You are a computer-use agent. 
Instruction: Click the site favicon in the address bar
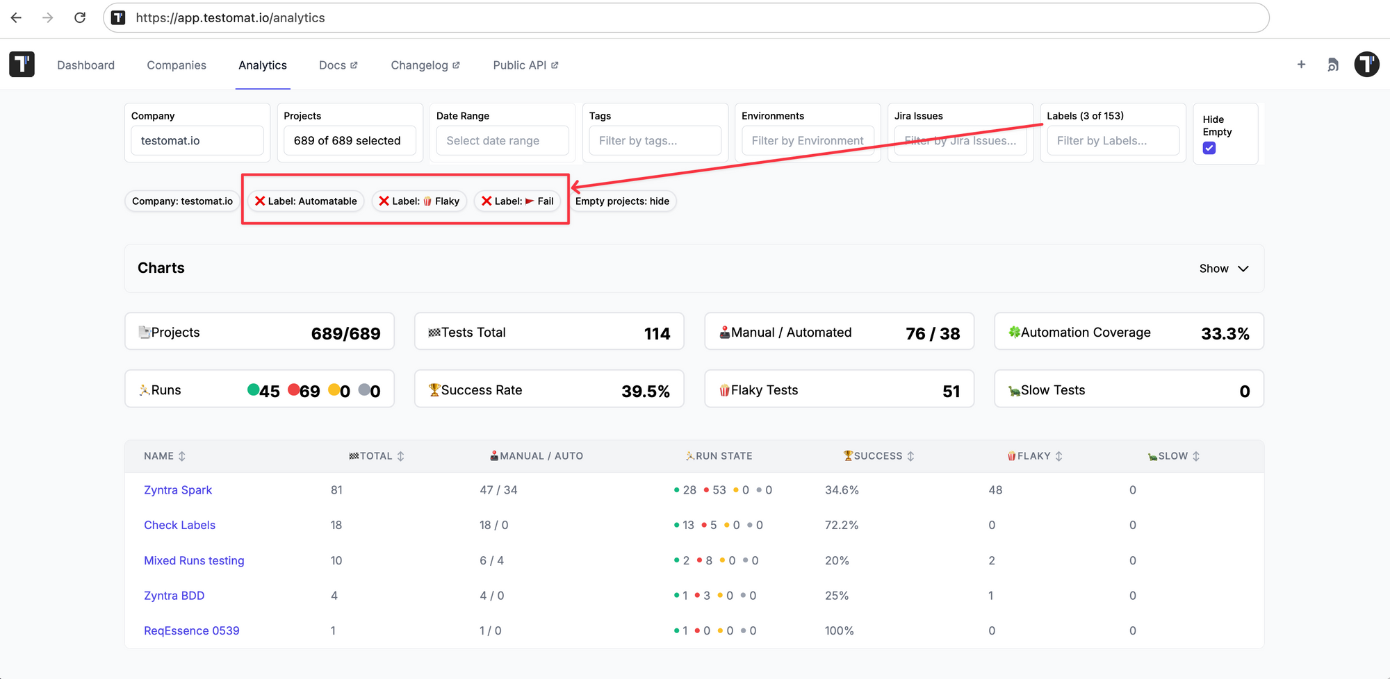[x=119, y=17]
